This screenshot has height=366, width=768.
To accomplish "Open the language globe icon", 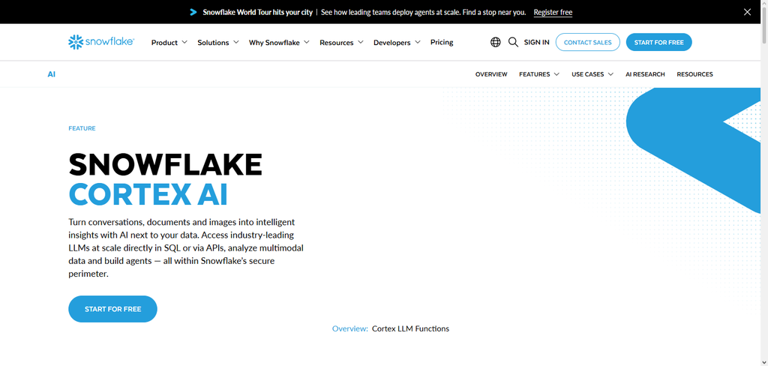I will 496,42.
